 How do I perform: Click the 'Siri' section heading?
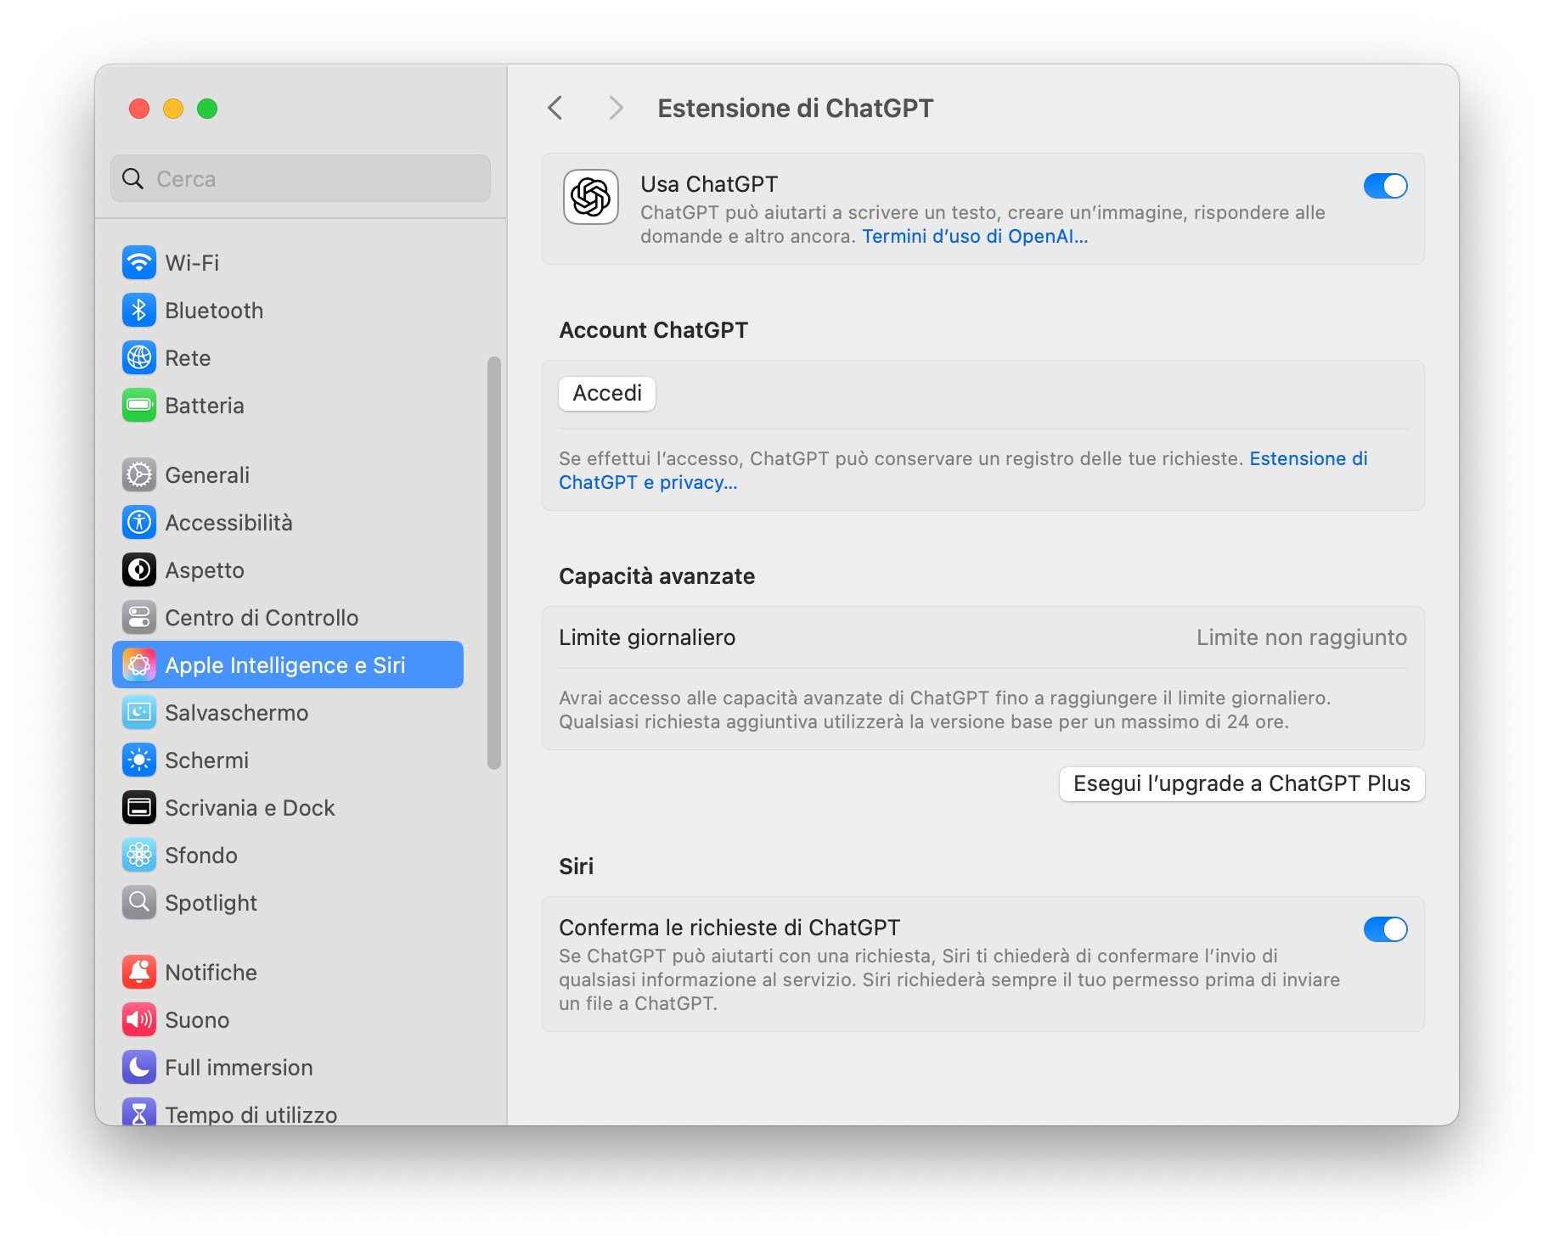577,867
